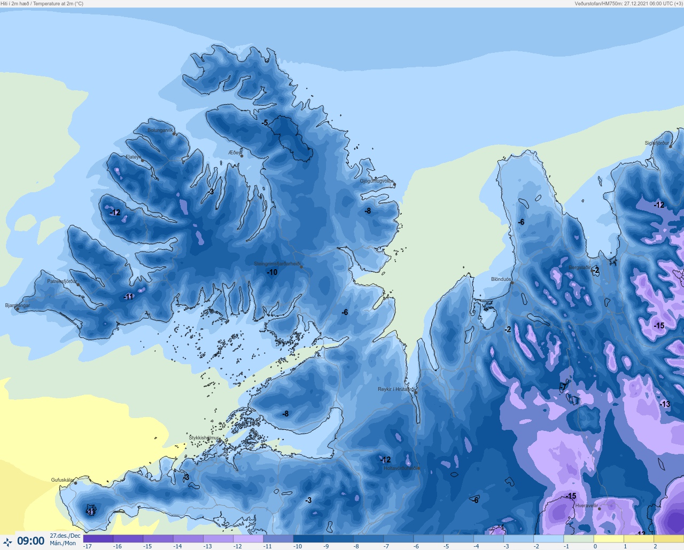
Task: Click the Patreksfjörður station label
Action: click(62, 281)
